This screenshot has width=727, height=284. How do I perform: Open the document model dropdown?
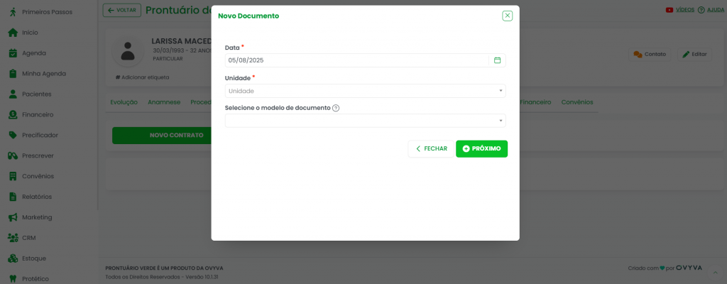coord(365,121)
